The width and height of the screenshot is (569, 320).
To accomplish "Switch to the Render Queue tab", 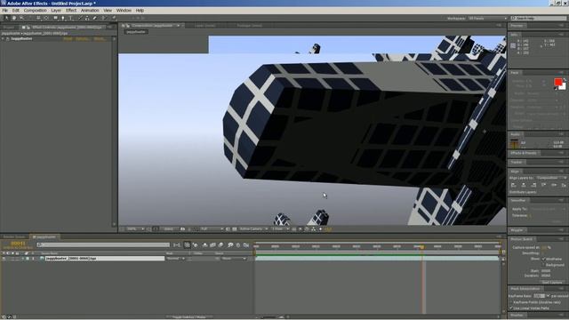I will coord(14,237).
